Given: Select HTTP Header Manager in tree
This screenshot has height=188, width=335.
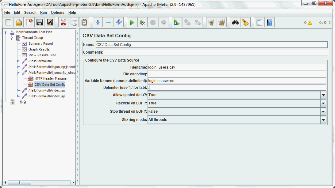Looking at the screenshot, I should (51, 78).
